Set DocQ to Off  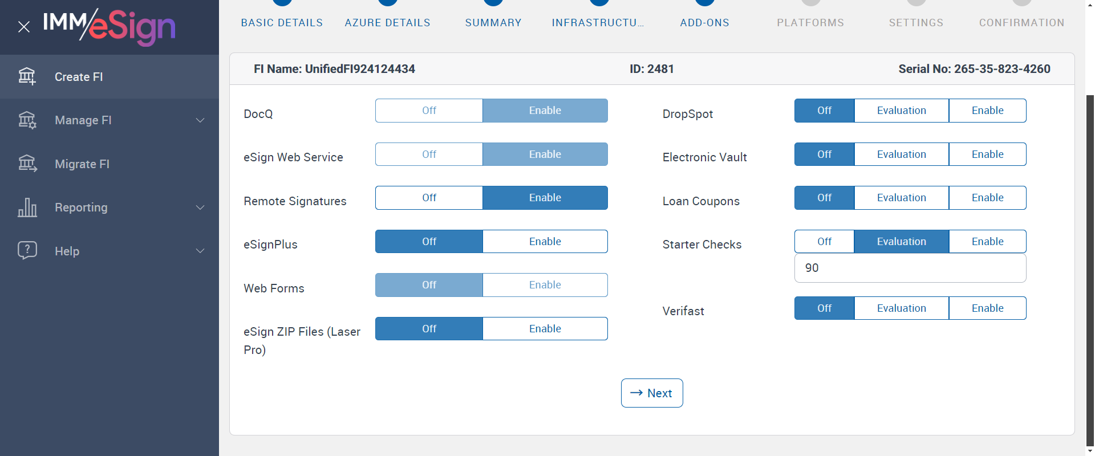(429, 111)
